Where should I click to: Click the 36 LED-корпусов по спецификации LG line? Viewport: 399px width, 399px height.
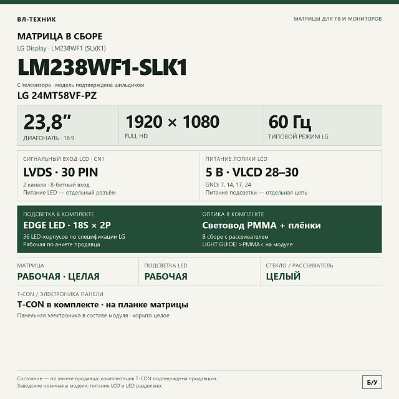pyautogui.click(x=74, y=237)
